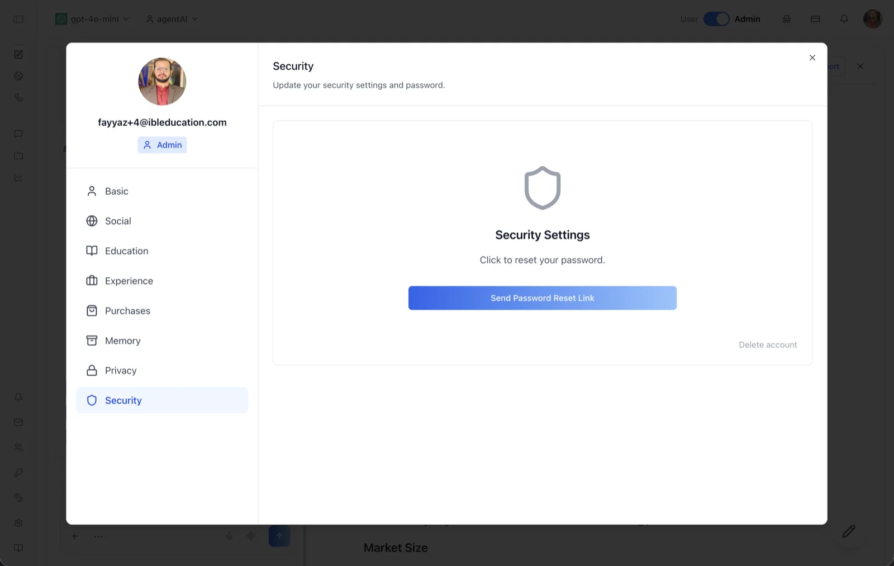Click the profile photo in dialog

[162, 81]
